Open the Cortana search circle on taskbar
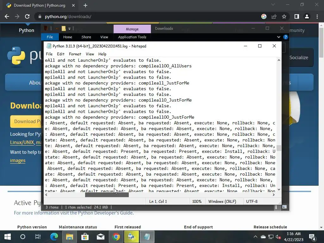 pos(23,237)
